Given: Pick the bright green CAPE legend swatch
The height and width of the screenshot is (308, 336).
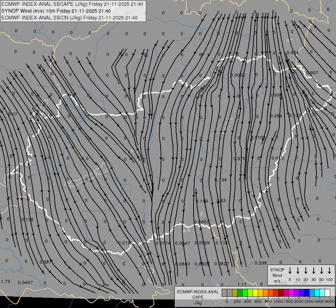Looking at the screenshot, I should click(x=245, y=293).
